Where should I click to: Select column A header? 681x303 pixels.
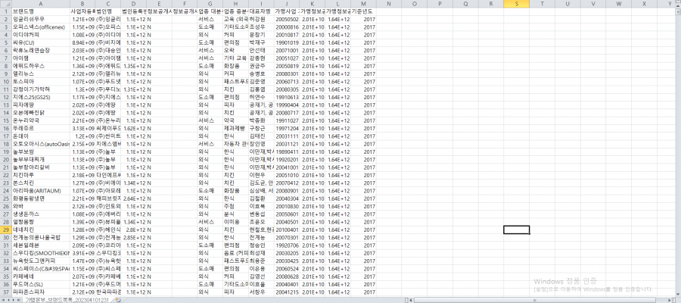coord(40,4)
